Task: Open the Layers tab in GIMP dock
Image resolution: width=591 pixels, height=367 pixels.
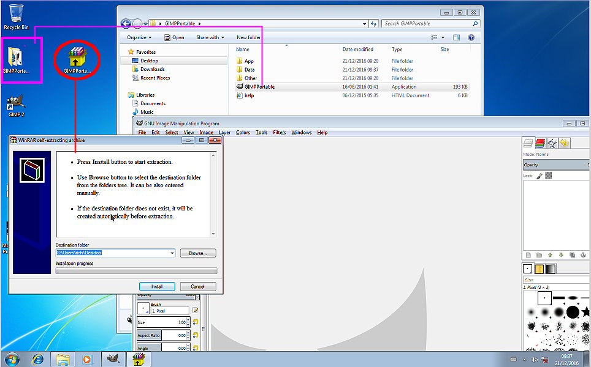Action: pyautogui.click(x=528, y=143)
